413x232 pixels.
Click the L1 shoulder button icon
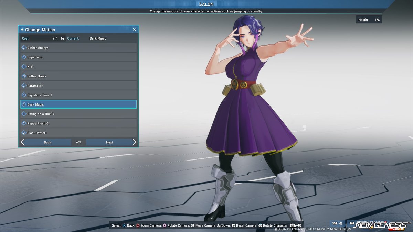[334, 223]
